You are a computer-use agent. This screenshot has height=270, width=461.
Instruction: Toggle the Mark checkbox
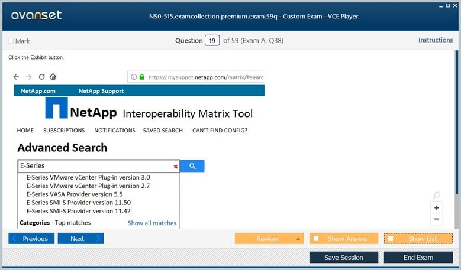11,41
